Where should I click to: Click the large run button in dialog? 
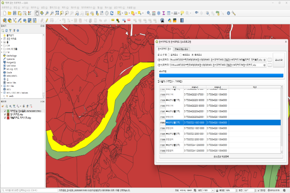tap(279, 60)
